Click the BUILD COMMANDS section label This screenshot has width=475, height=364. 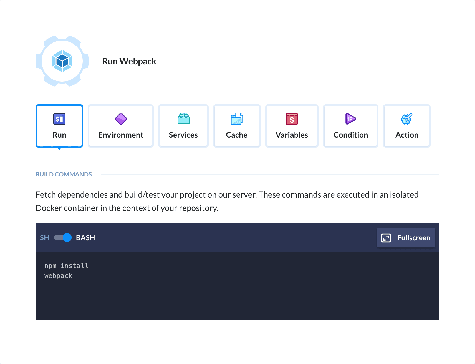(64, 174)
